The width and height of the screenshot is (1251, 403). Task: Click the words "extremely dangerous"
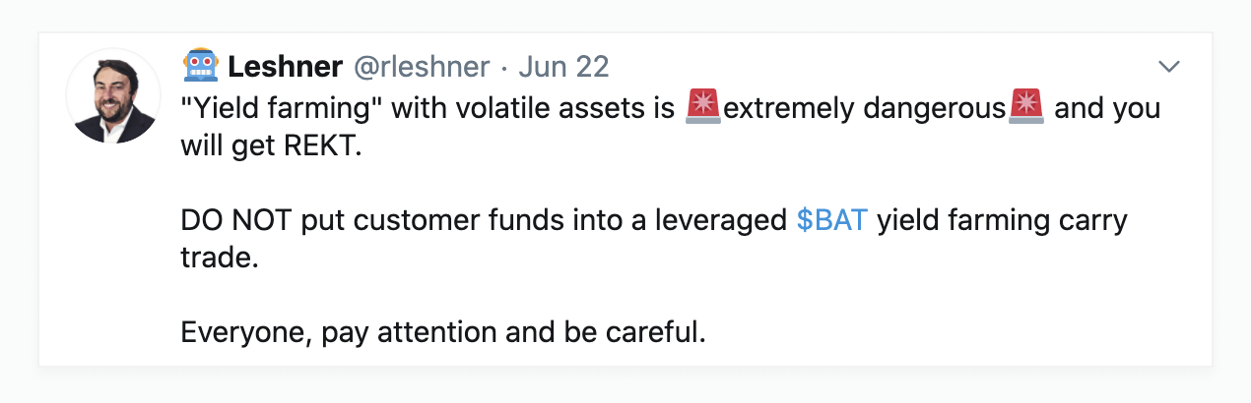coord(865,108)
